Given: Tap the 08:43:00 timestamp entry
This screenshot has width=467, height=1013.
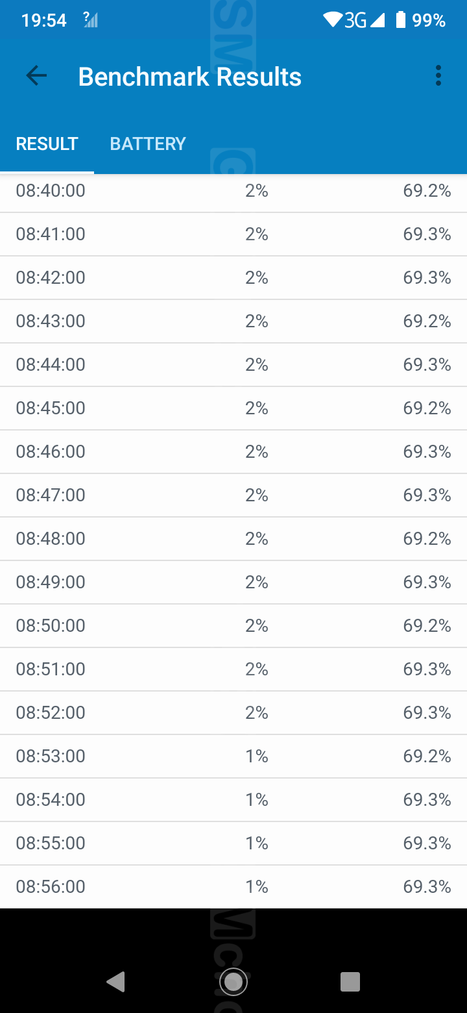Looking at the screenshot, I should (51, 321).
